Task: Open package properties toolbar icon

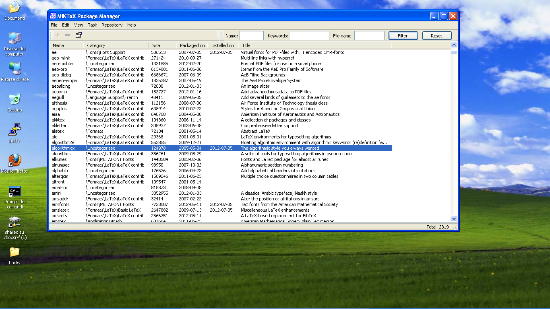Action: point(79,35)
